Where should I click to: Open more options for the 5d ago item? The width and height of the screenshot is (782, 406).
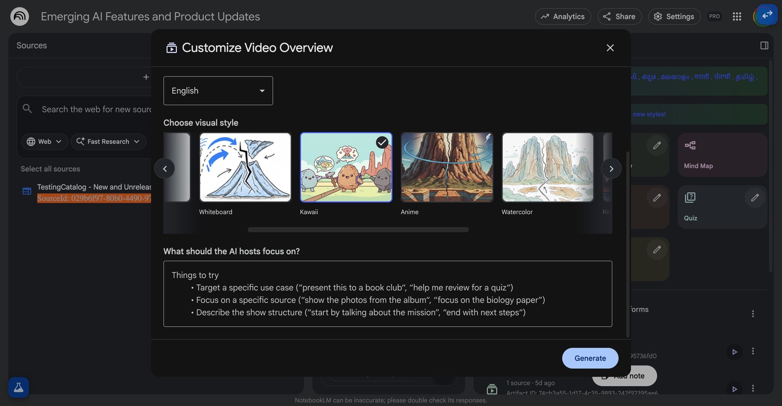tap(753, 388)
